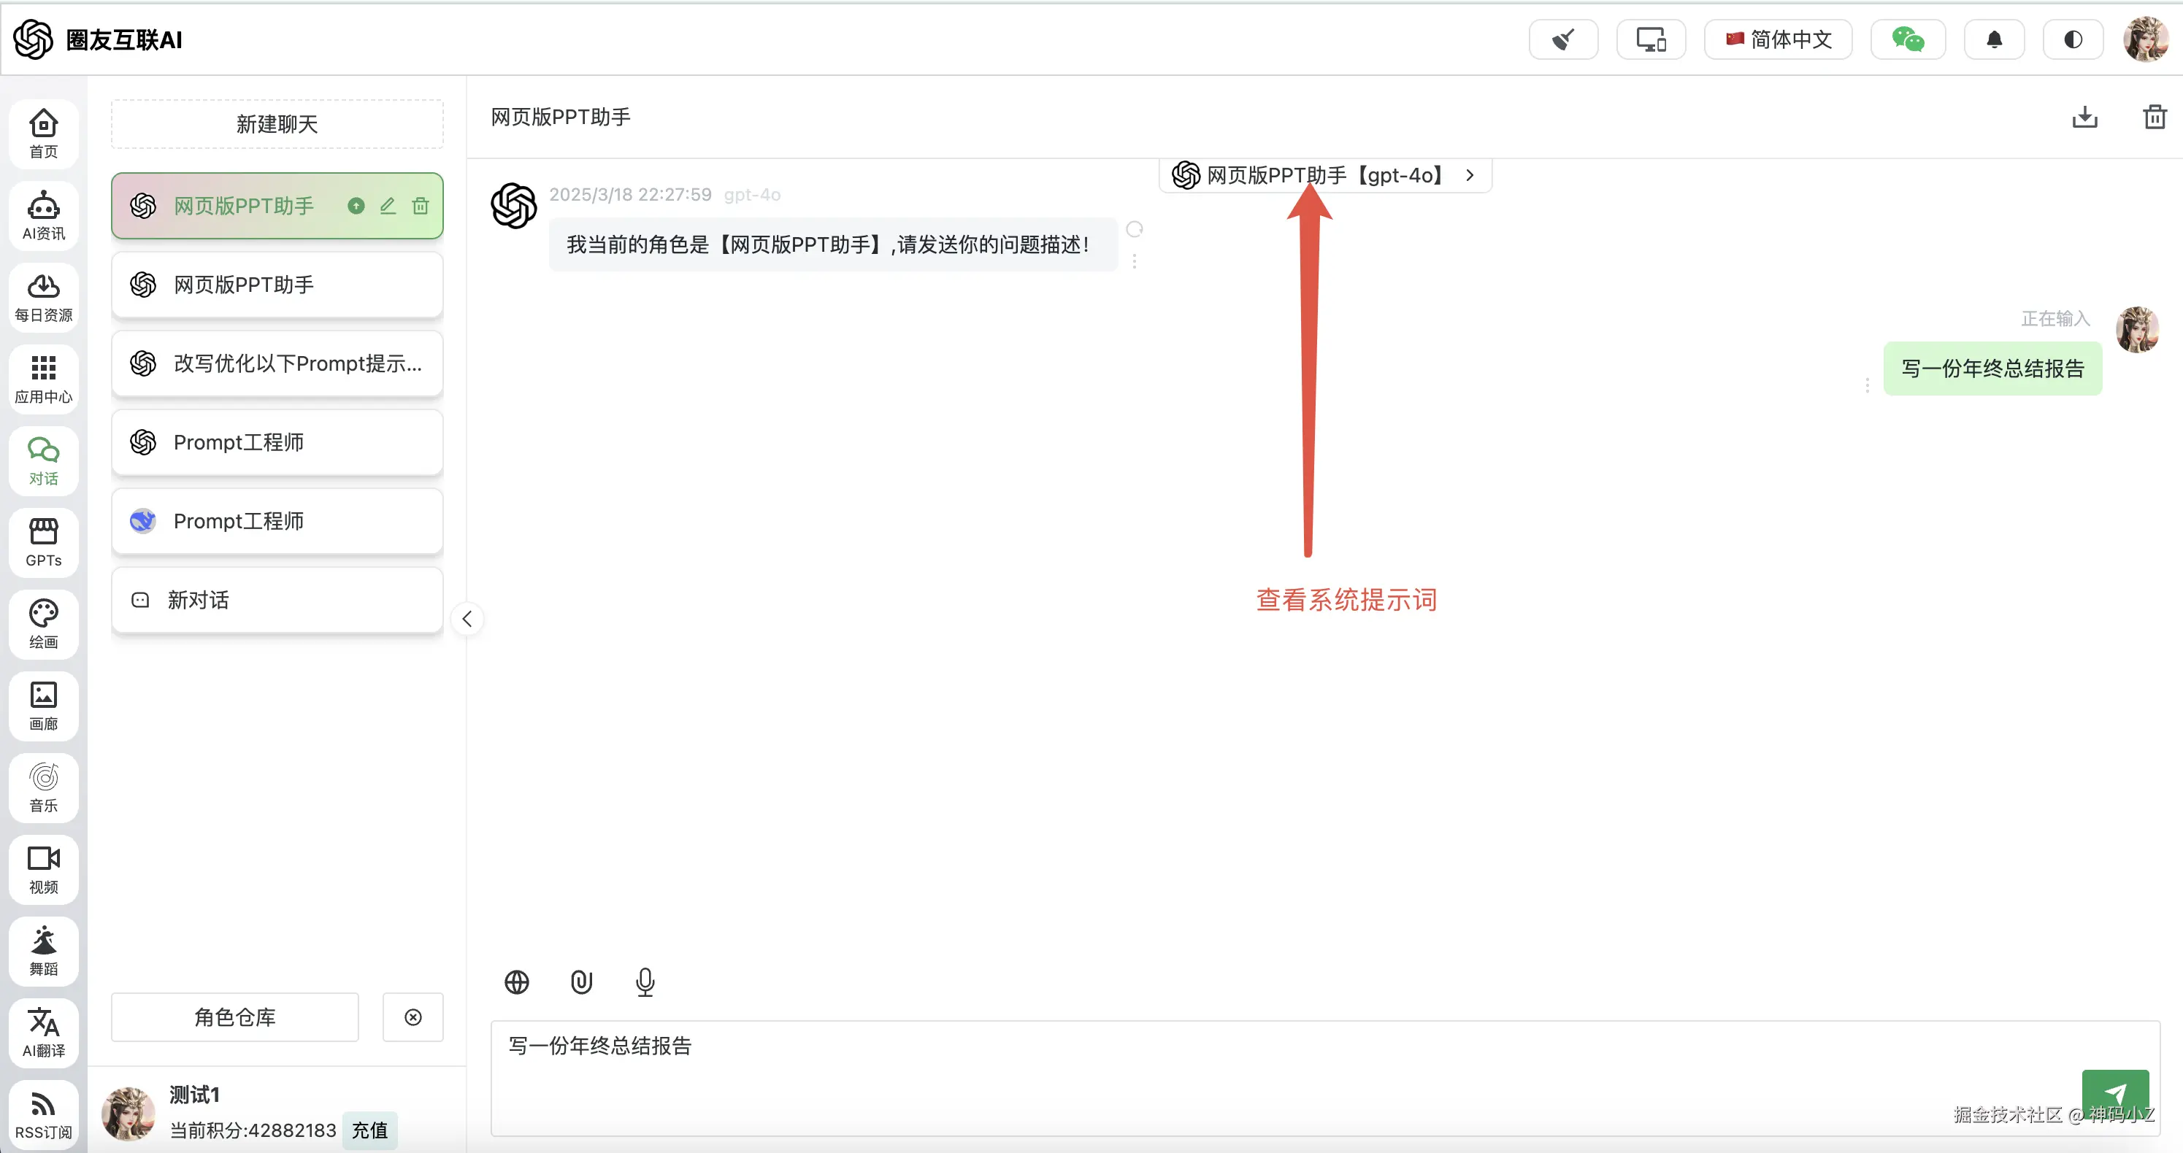Toggle pin on active 网页版PPT助手 chat
The height and width of the screenshot is (1153, 2183).
click(356, 206)
